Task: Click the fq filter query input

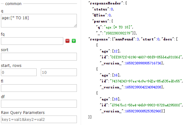Action: tap(32, 41)
